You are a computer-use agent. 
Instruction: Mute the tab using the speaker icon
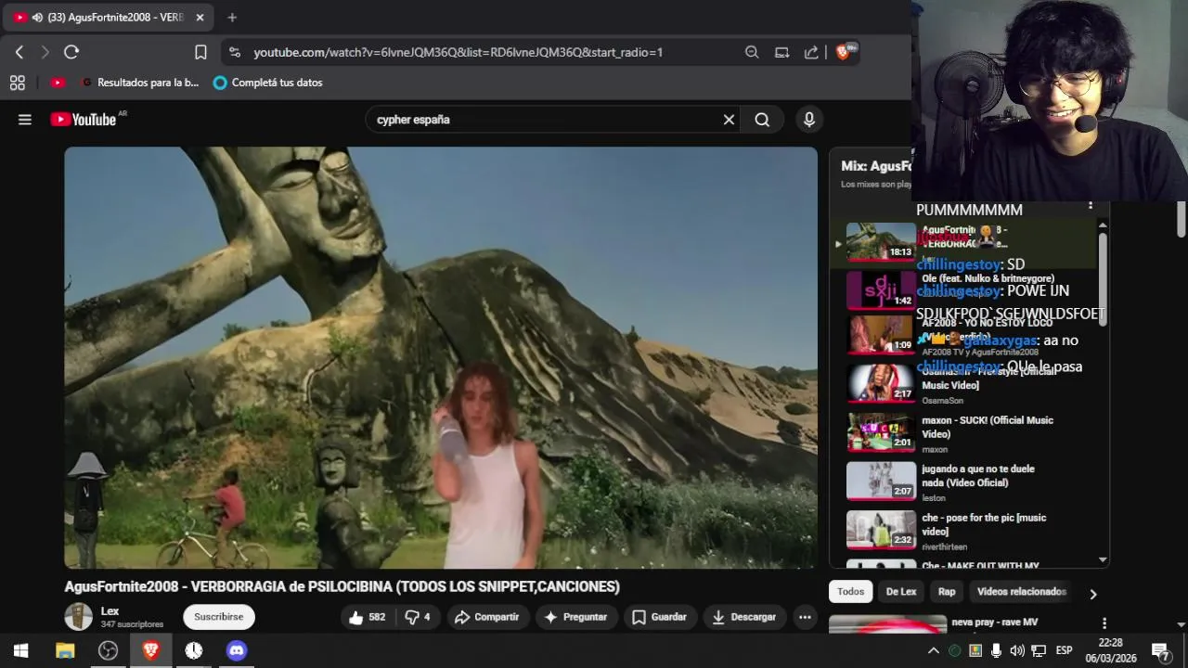tap(37, 18)
